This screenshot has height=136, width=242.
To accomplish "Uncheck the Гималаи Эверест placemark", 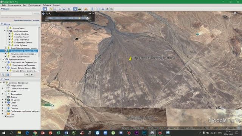I will tap(9, 37).
